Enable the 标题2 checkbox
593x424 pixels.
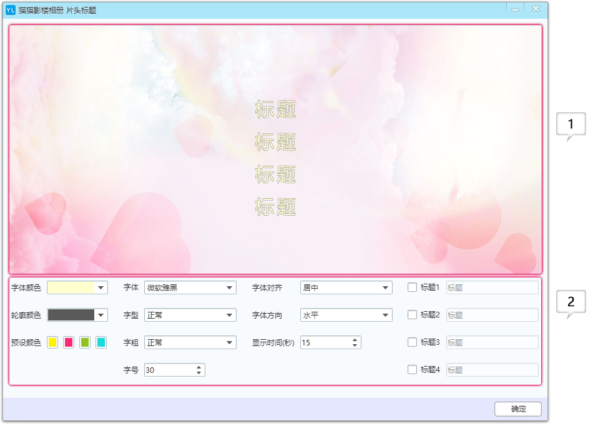(x=412, y=315)
